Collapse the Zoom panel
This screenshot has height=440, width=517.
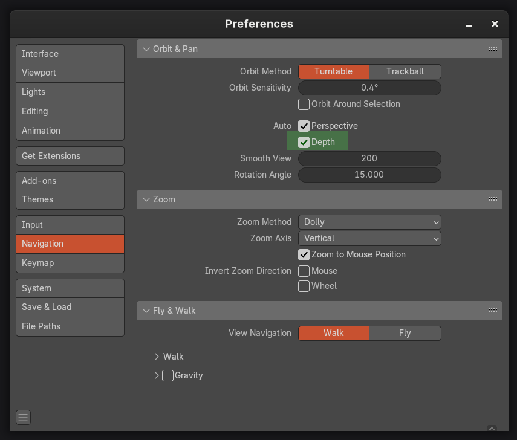coord(146,199)
